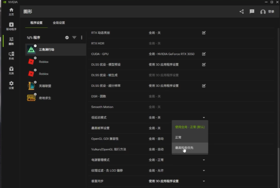Image resolution: width=280 pixels, height=188 pixels.
Task: Click the Vulkan/OpenGL 现行方法 setting label
Action: pos(109,149)
